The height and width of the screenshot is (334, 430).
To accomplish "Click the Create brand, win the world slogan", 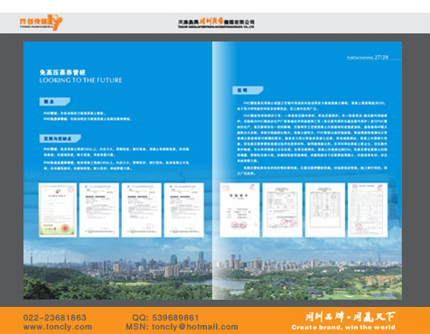I will tap(343, 327).
